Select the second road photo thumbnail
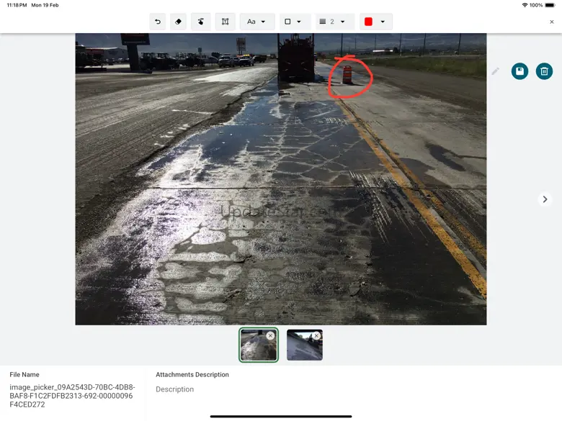 pyautogui.click(x=305, y=345)
